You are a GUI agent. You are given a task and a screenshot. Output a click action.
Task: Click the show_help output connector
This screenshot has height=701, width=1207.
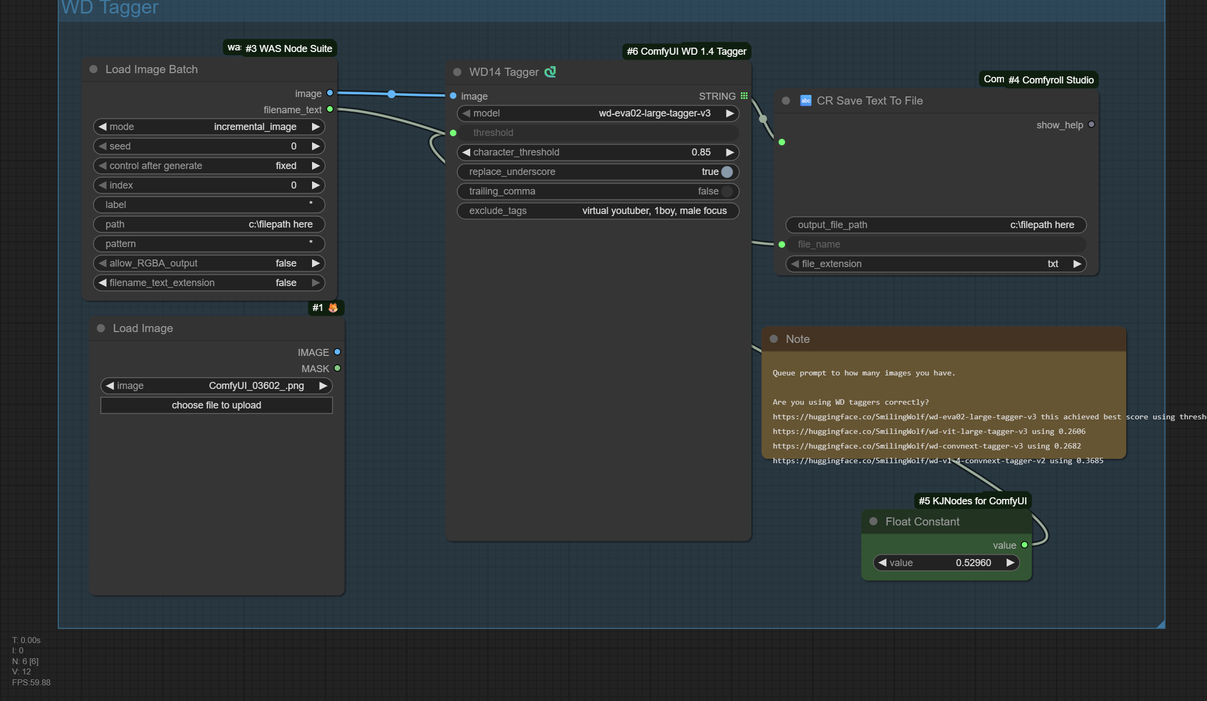1092,125
